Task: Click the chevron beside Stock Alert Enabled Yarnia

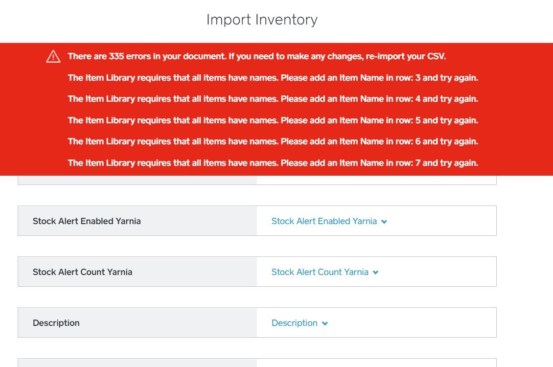Action: pyautogui.click(x=384, y=222)
